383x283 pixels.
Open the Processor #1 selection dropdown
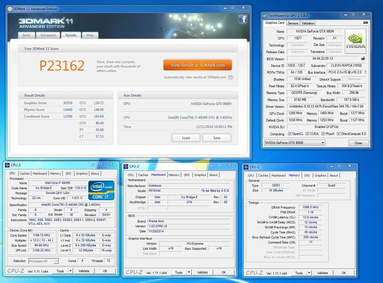click(43, 261)
